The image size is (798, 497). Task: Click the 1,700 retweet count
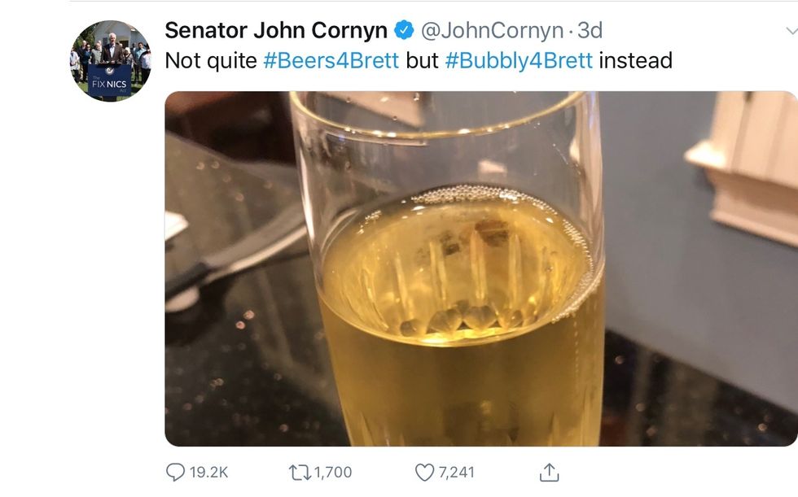pyautogui.click(x=332, y=472)
